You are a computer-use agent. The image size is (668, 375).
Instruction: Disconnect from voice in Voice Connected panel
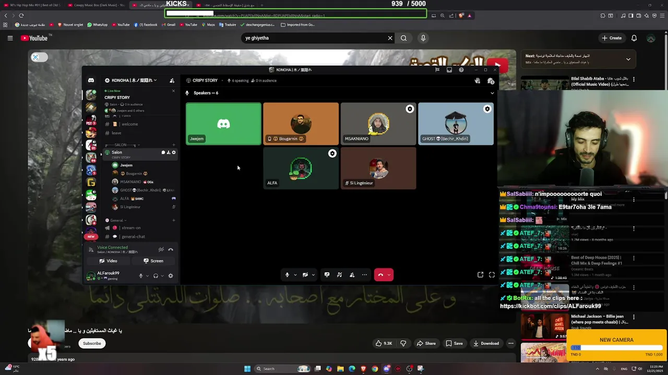tap(171, 249)
